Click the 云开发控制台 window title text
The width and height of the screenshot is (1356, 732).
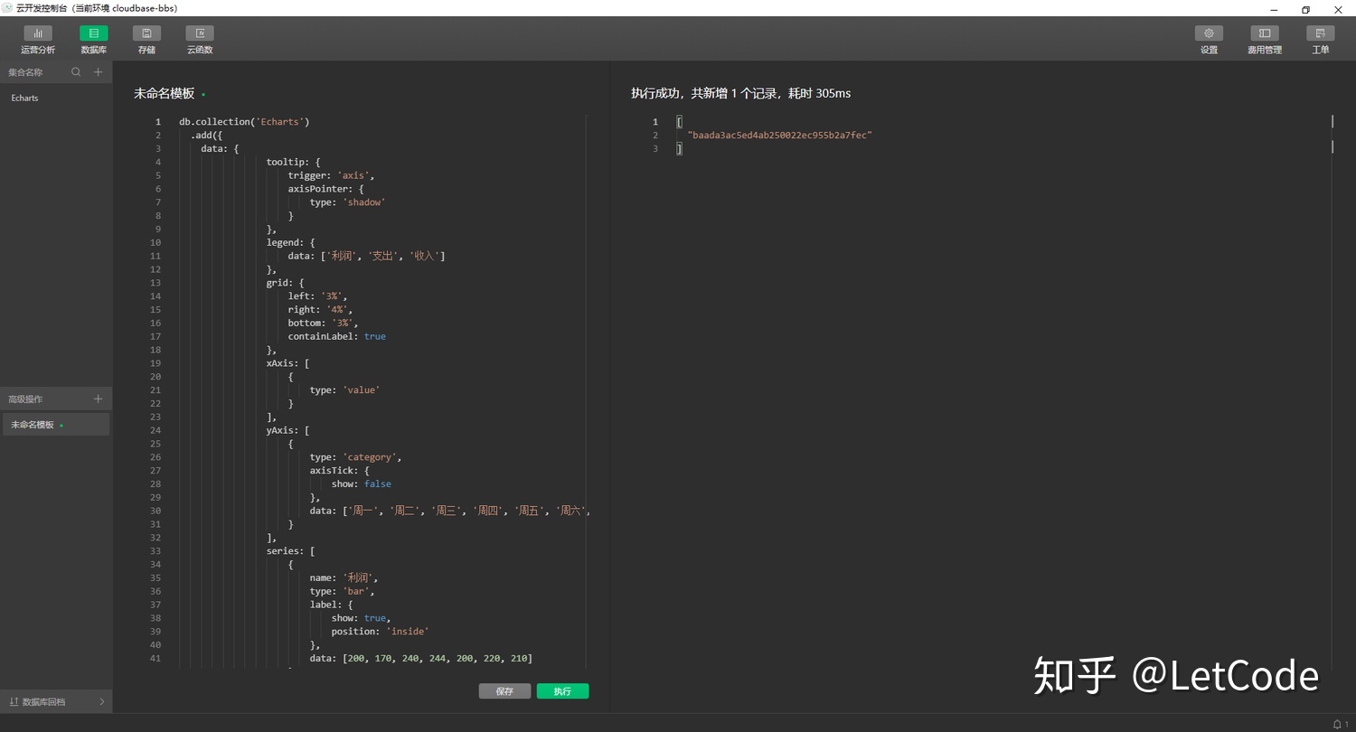[x=97, y=8]
